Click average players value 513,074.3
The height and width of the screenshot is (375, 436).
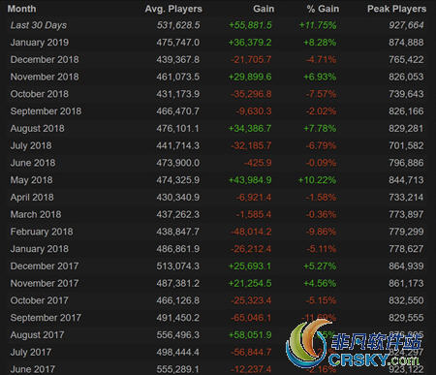click(178, 266)
